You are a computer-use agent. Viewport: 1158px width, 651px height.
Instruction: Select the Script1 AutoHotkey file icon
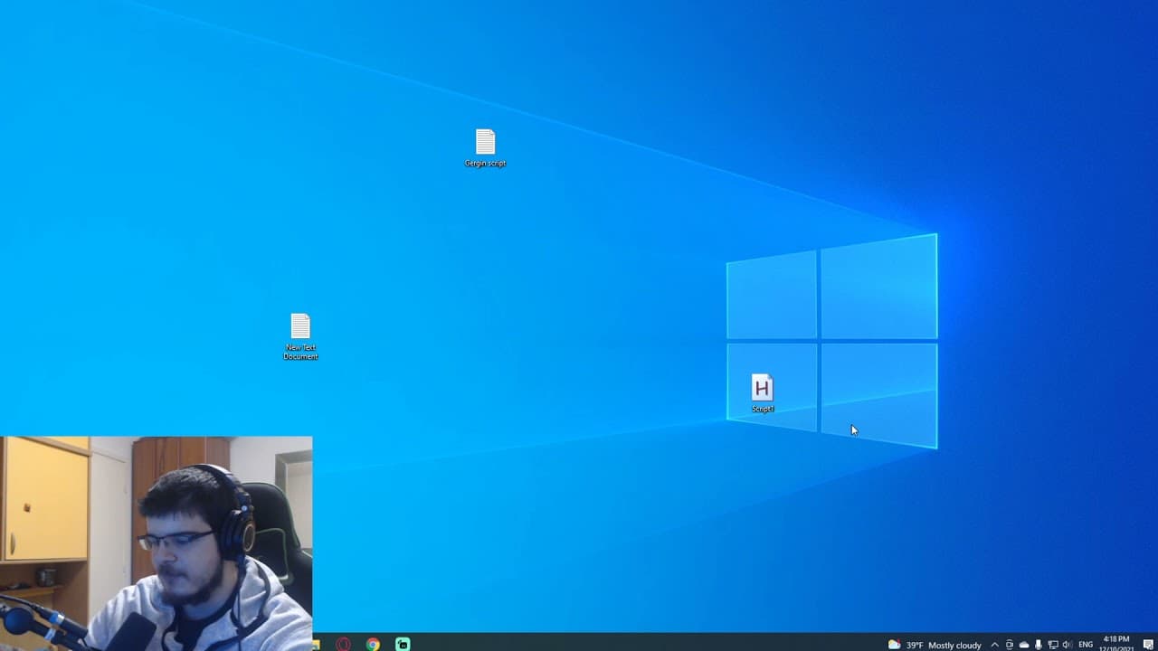pos(763,393)
